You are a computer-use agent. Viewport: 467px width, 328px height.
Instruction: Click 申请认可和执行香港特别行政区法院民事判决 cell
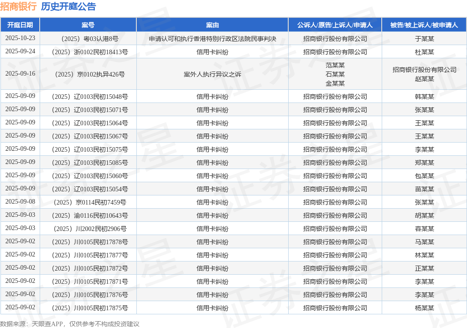213,39
